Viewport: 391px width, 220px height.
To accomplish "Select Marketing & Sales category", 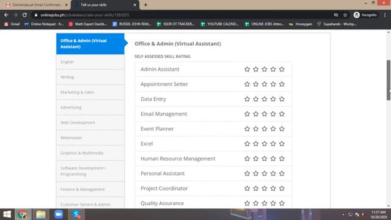I will pos(90,92).
